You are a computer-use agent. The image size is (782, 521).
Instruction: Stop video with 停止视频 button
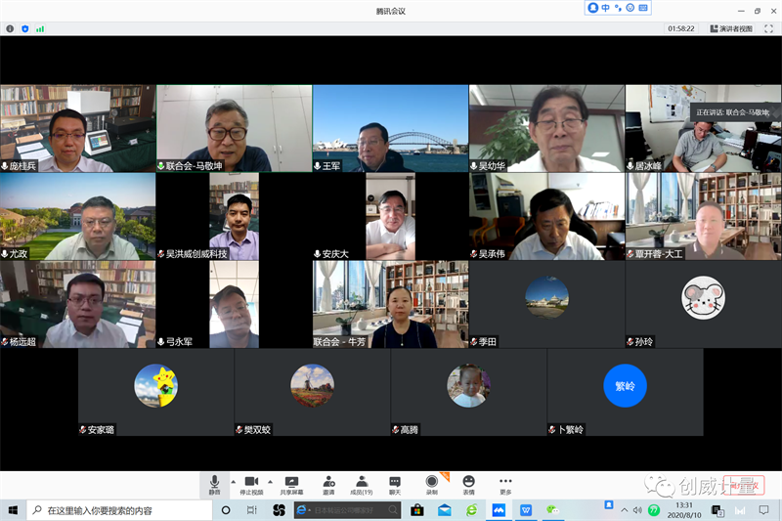(252, 483)
